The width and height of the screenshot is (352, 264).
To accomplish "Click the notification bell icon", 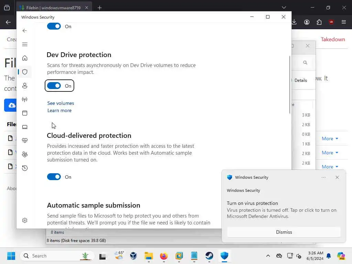I will click(x=329, y=256).
